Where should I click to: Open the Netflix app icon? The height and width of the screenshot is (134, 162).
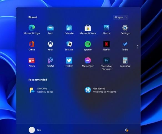(107, 46)
